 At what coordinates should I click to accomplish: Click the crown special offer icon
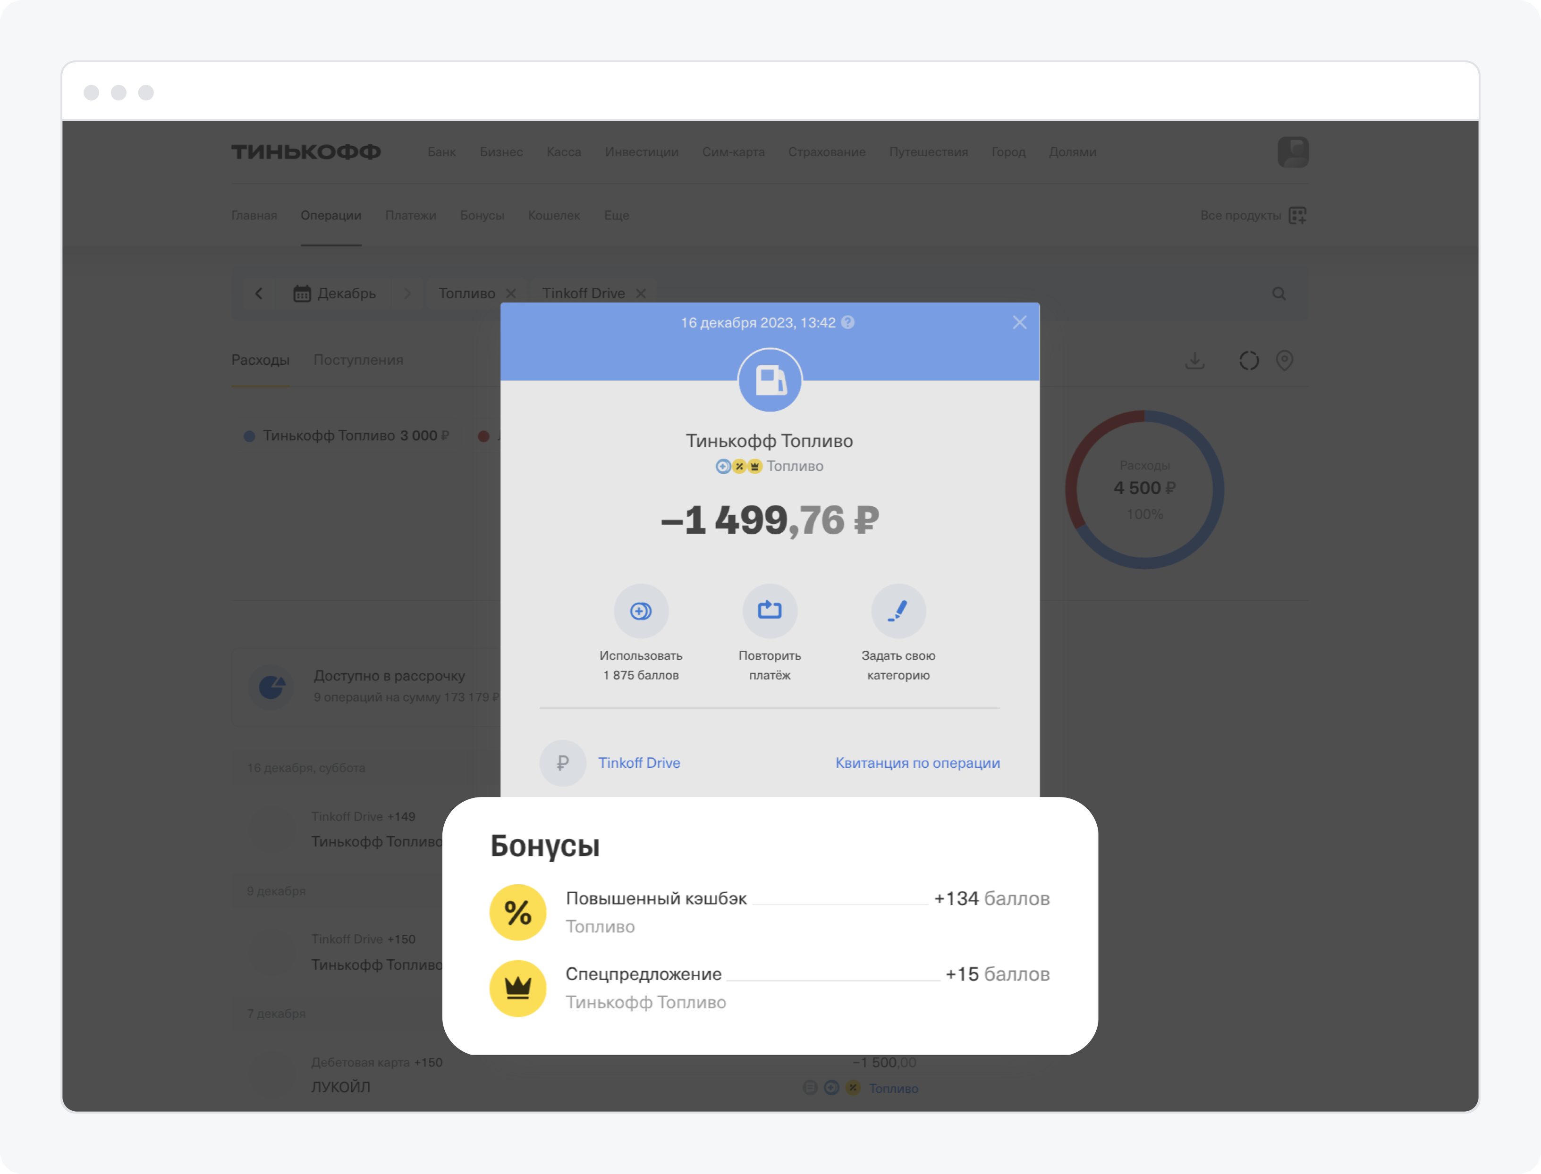pos(517,988)
